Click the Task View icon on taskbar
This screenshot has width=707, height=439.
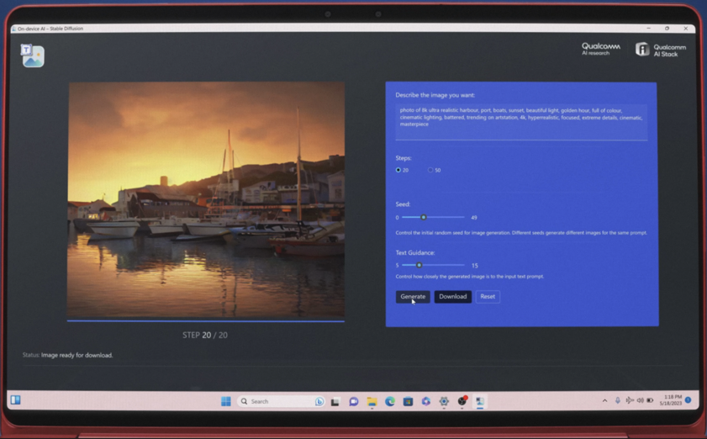(x=335, y=402)
